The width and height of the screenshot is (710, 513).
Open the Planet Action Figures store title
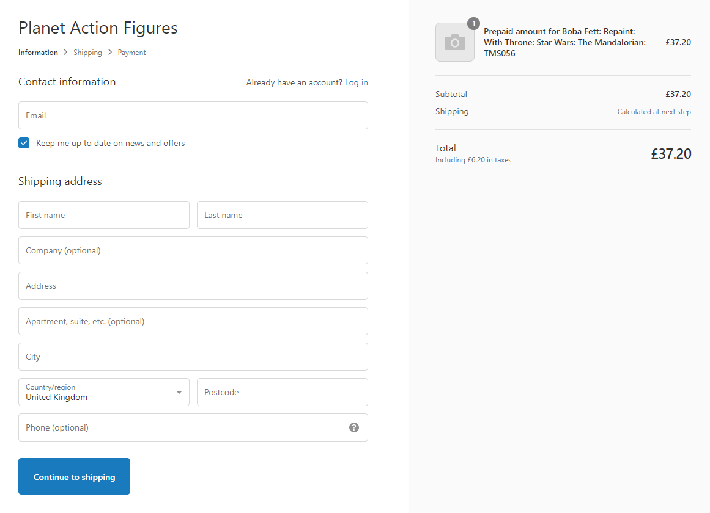point(98,27)
